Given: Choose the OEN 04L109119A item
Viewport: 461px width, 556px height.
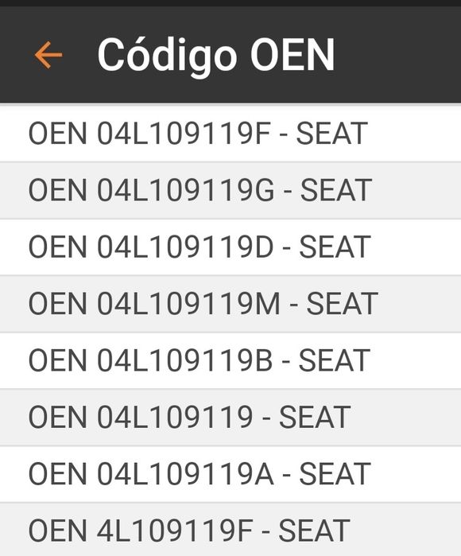Looking at the screenshot, I should [230, 474].
